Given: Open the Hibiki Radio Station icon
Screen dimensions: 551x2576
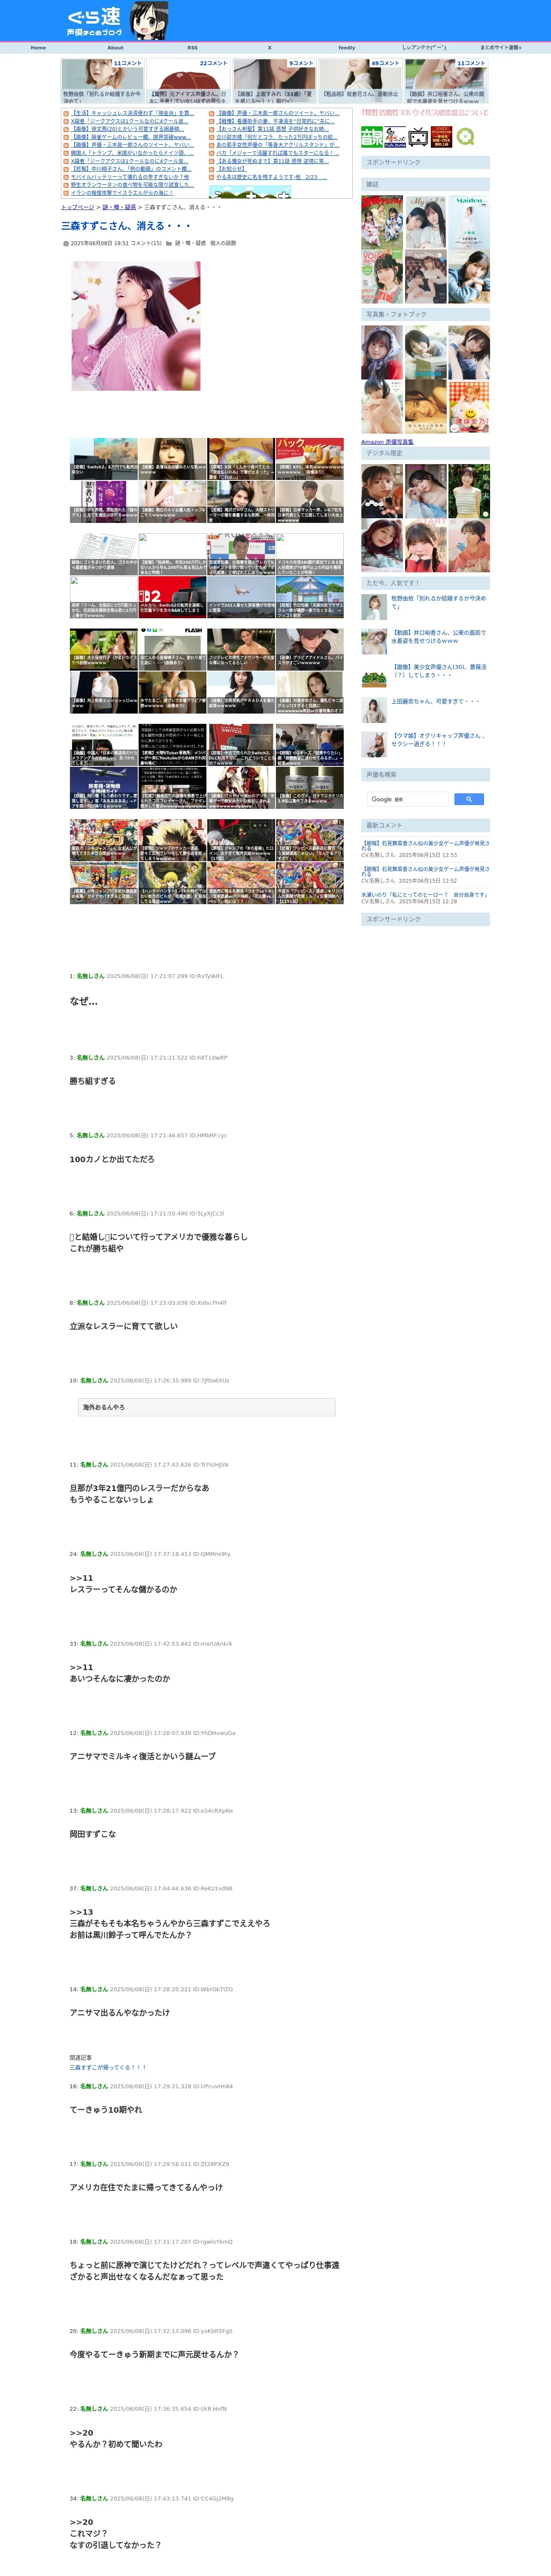Looking at the screenshot, I should 395,137.
